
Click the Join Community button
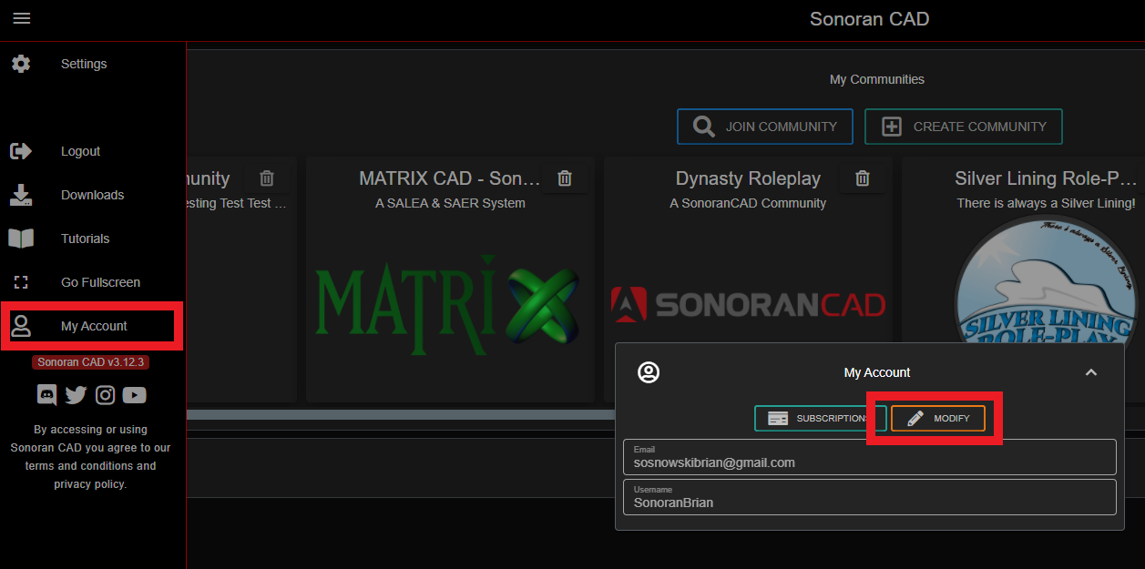point(764,127)
